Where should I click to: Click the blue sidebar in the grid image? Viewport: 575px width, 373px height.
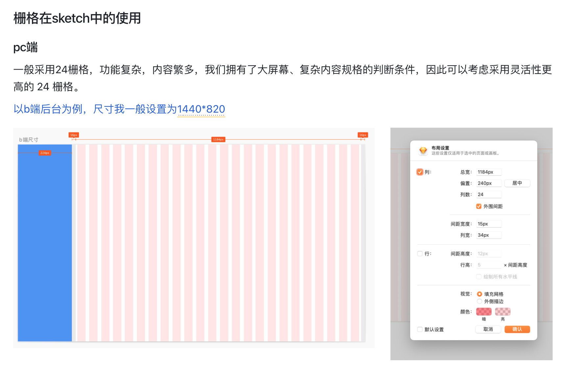point(45,243)
